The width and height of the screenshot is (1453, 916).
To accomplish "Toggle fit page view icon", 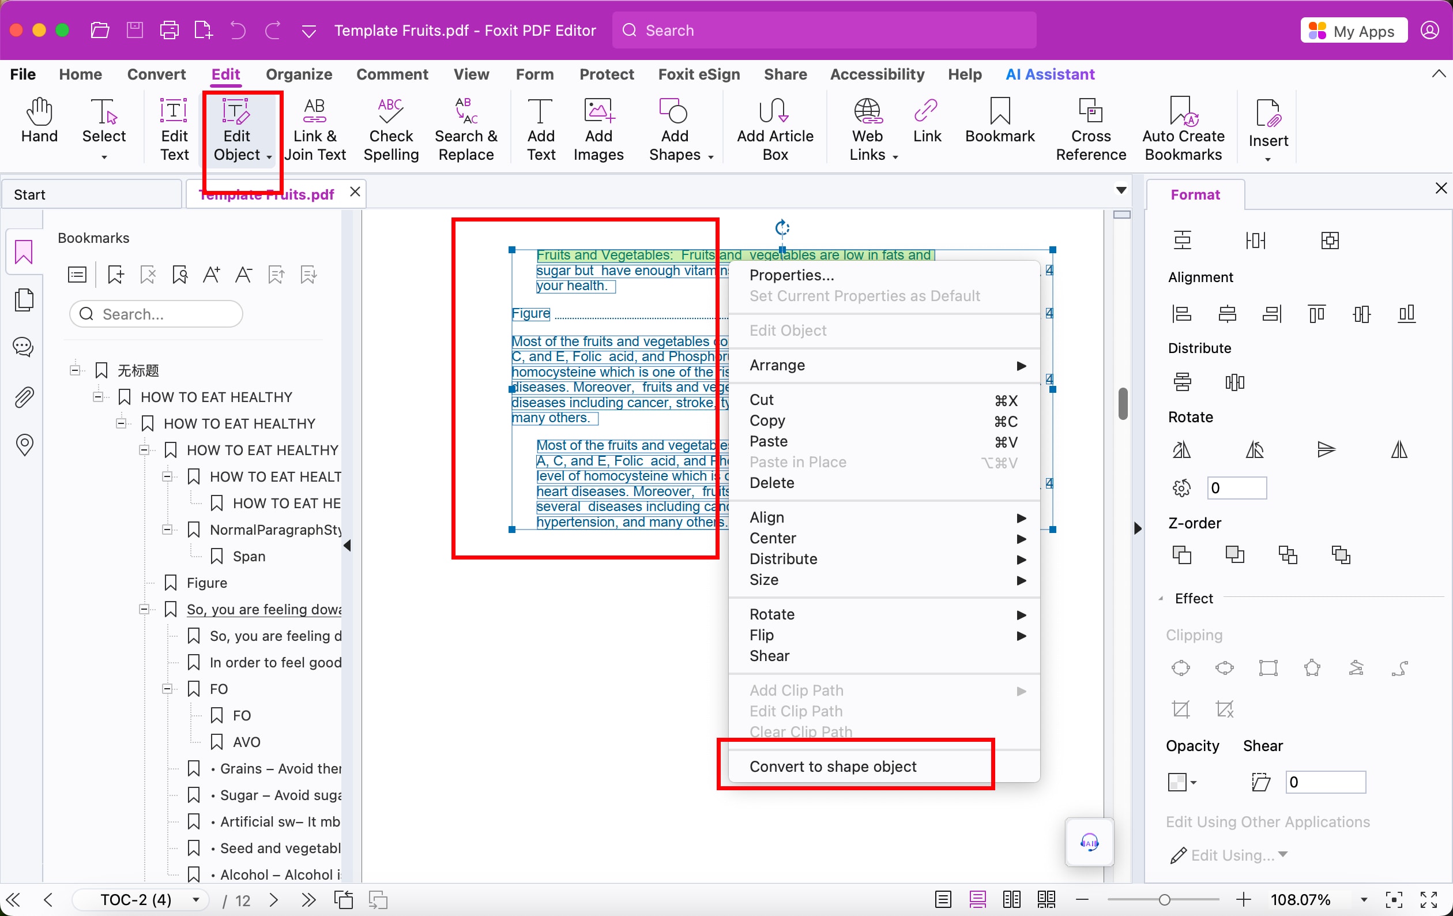I will coord(1394,900).
